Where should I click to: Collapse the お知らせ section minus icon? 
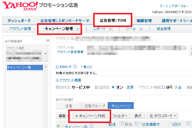pos(57,67)
